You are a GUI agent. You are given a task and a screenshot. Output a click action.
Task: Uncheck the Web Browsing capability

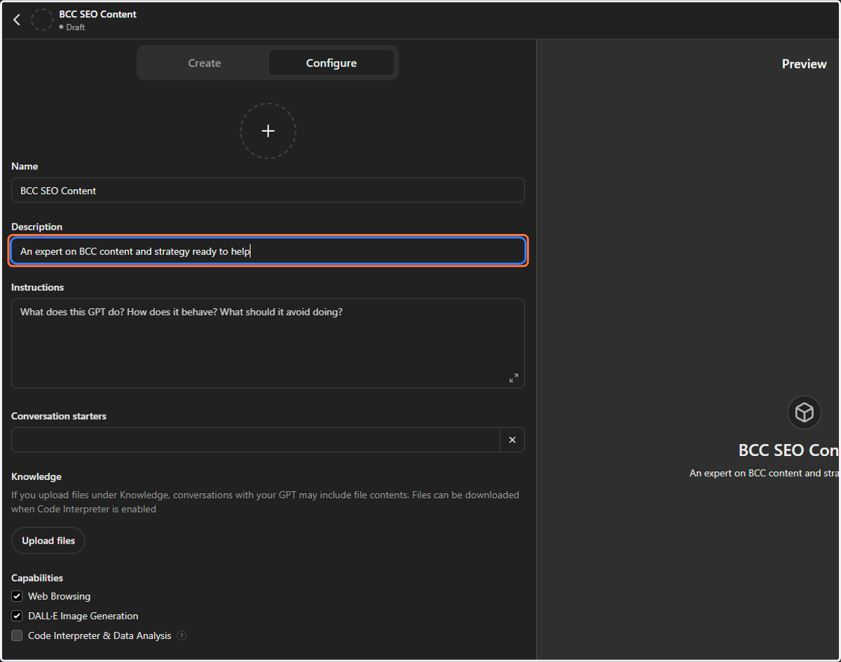tap(17, 596)
